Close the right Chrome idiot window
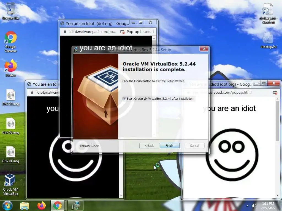The image size is (282, 211). pyautogui.click(x=274, y=83)
